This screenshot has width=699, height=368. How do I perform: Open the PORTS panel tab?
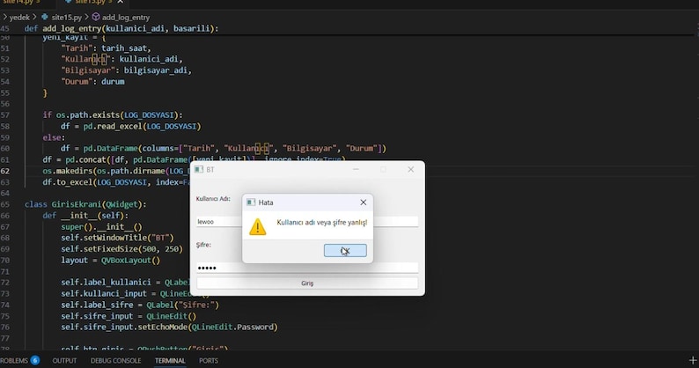click(x=209, y=360)
